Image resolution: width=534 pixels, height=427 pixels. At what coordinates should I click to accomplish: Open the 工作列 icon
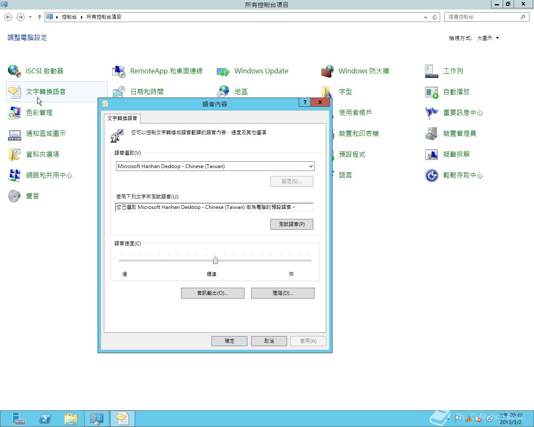pyautogui.click(x=432, y=71)
